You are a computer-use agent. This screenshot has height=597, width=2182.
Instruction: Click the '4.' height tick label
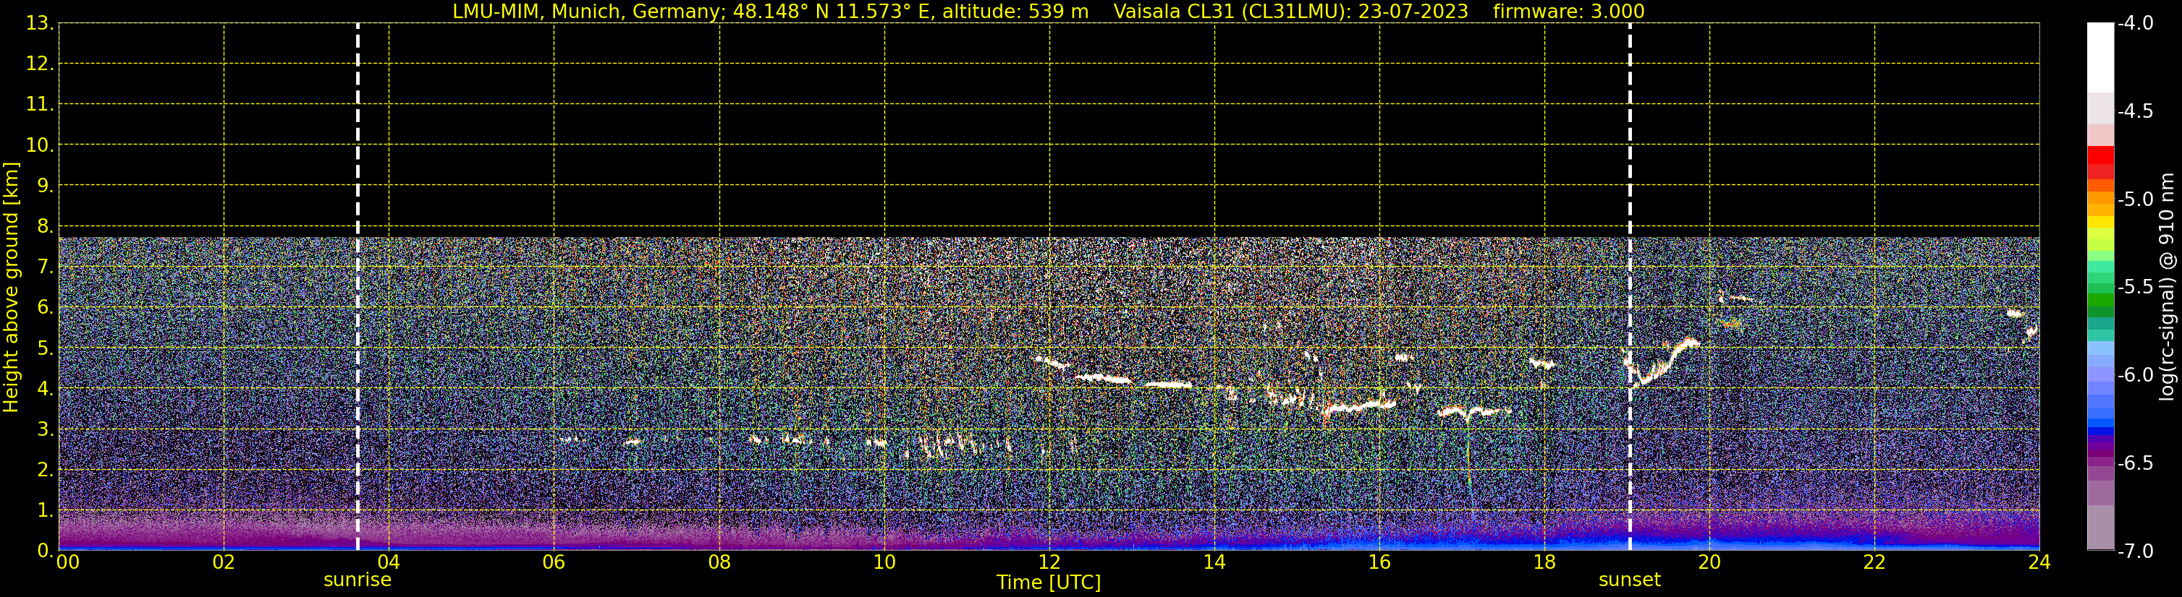[x=45, y=389]
